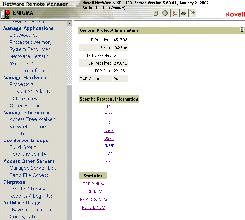Open the NCP protocol link

pos(109,154)
